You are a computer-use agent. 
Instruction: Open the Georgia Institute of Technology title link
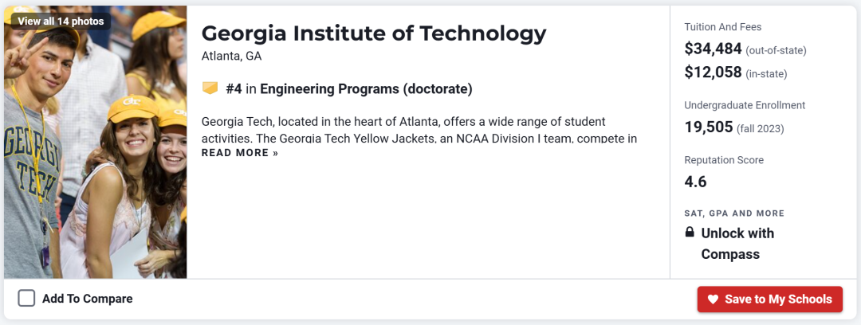pos(374,33)
